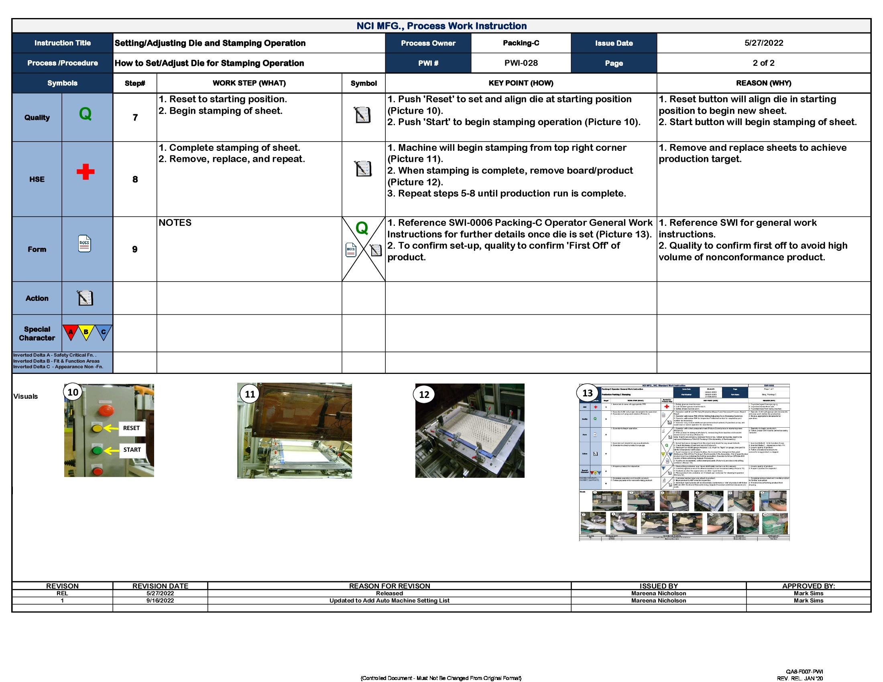This screenshot has height=682, width=883.
Task: Select the Action notepad pencil icon
Action: 86,298
